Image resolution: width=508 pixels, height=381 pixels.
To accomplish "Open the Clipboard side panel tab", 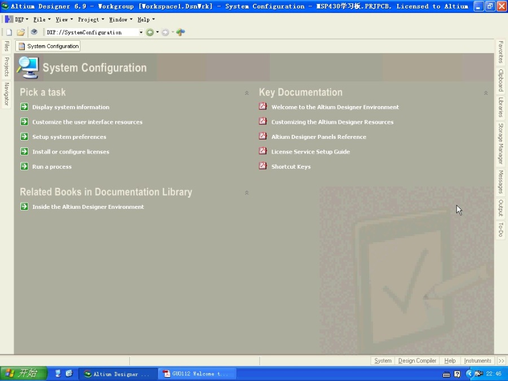I will point(501,80).
